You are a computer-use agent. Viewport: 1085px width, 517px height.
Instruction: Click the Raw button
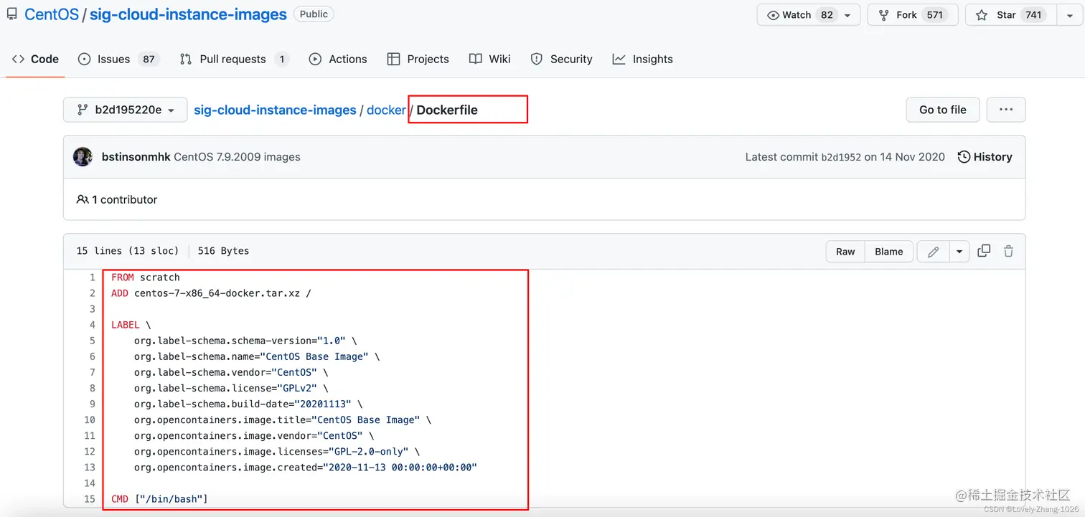coord(845,252)
